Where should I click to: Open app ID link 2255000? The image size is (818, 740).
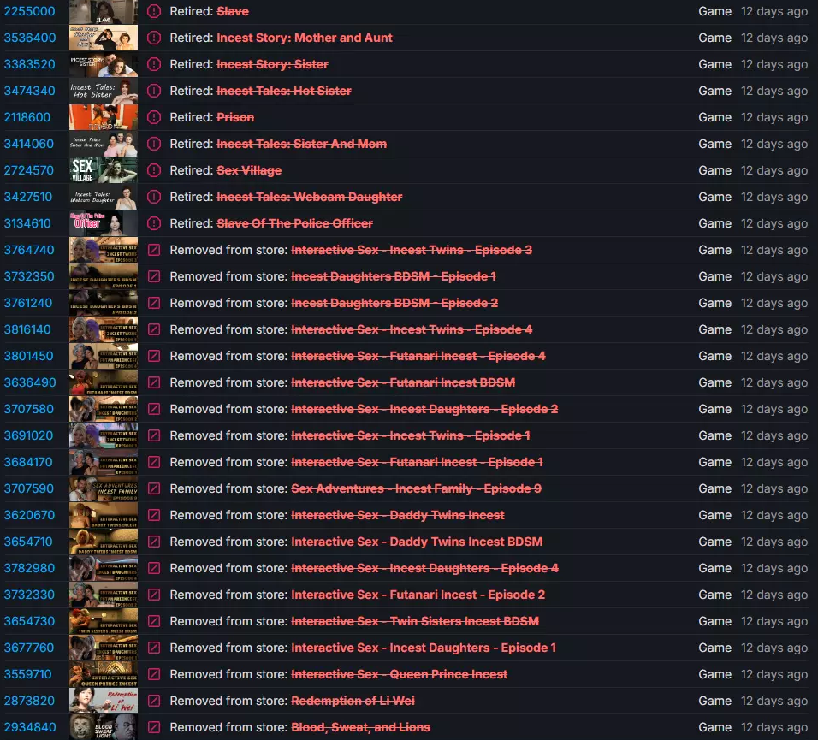(30, 11)
